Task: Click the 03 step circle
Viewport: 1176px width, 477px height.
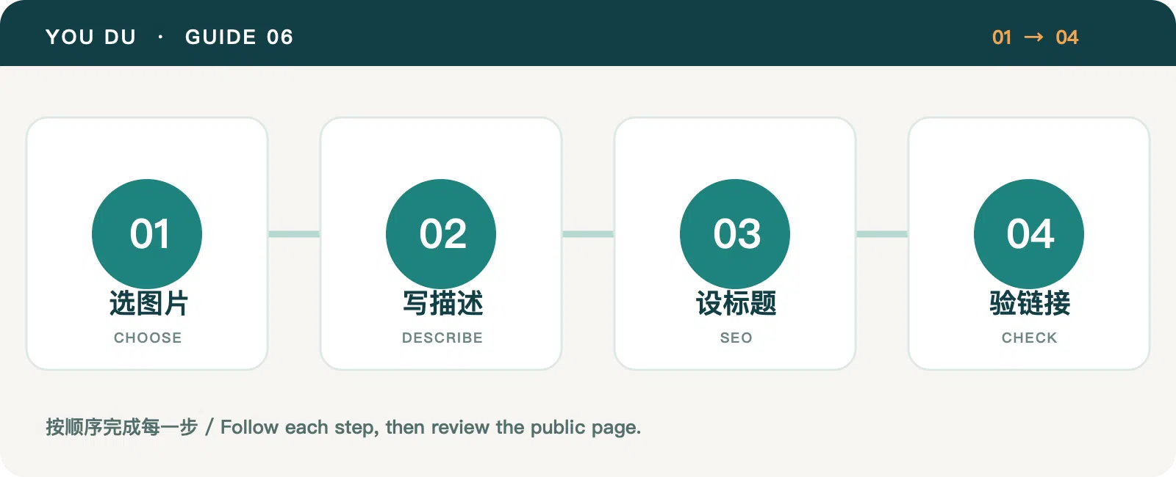Action: (735, 234)
